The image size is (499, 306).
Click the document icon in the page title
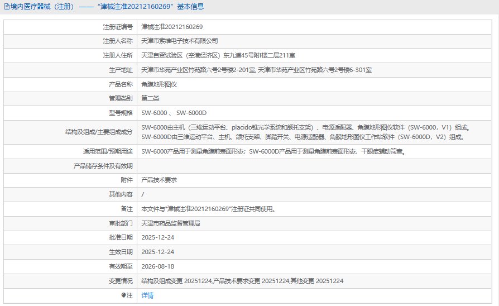[7, 7]
